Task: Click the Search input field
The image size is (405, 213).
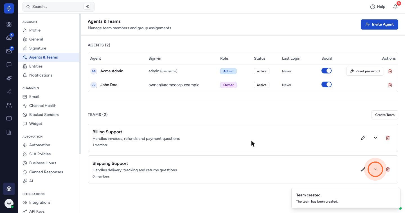Action: click(58, 6)
